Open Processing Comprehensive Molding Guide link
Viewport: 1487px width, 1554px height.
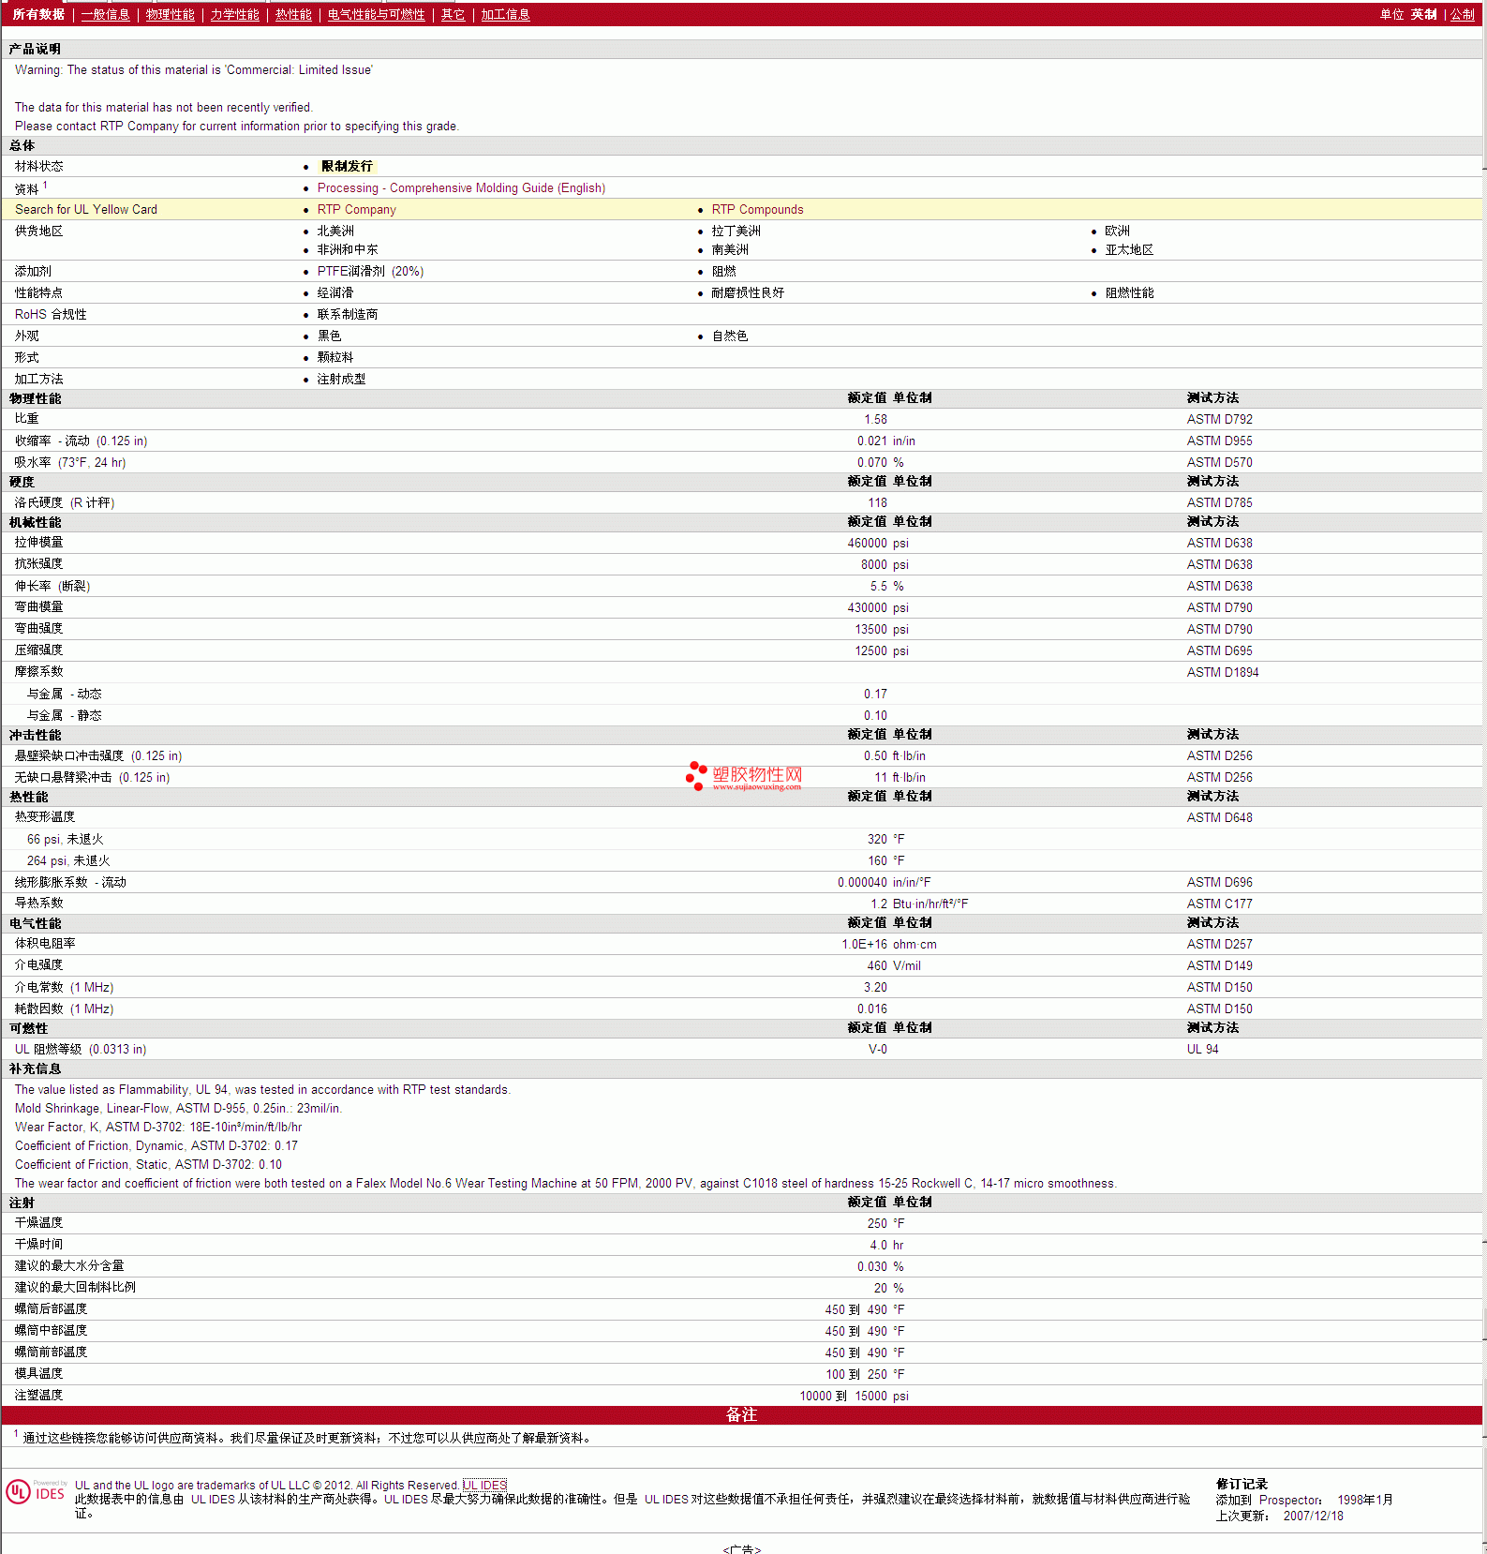point(461,187)
